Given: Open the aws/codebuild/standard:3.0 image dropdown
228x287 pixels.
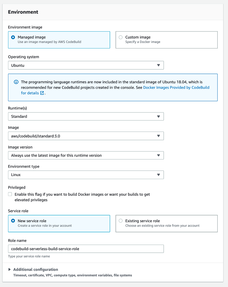Looking at the screenshot, I should [86, 136].
